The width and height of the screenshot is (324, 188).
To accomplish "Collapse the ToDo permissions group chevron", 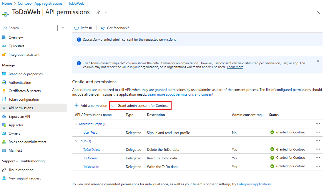I will [77, 141].
